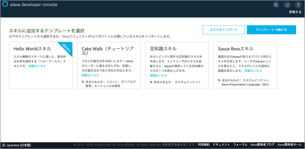The width and height of the screenshot is (305, 149).
Task: Click Alexa Presentation Language（APL）text
Action: click(x=246, y=85)
